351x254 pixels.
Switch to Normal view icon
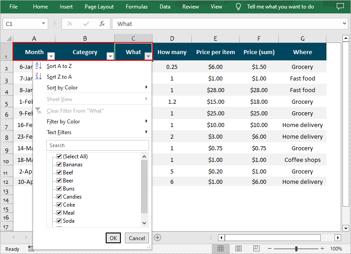tap(220, 248)
